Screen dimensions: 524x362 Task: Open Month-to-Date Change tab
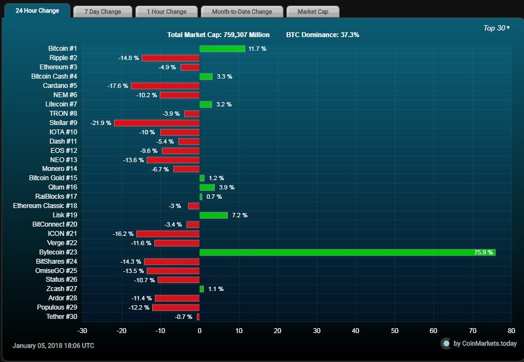(x=242, y=11)
